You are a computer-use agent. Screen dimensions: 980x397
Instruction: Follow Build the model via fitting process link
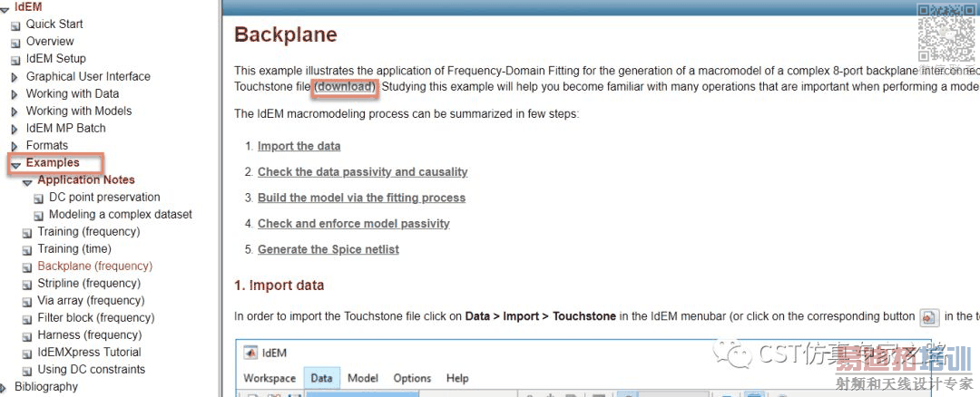tap(361, 198)
